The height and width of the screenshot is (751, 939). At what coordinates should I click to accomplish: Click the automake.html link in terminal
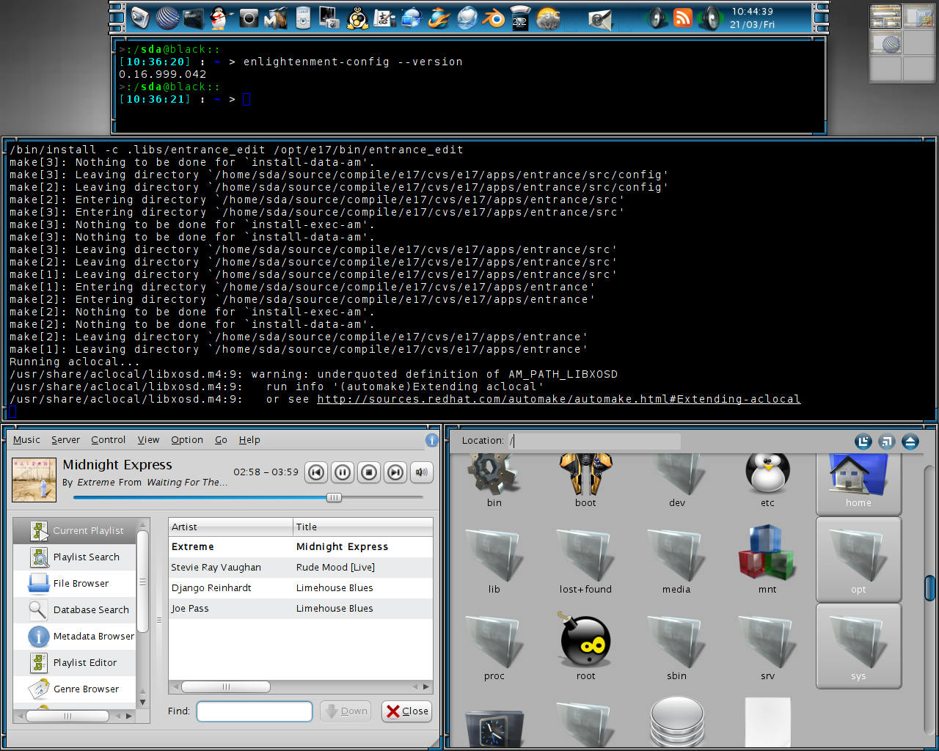[559, 399]
